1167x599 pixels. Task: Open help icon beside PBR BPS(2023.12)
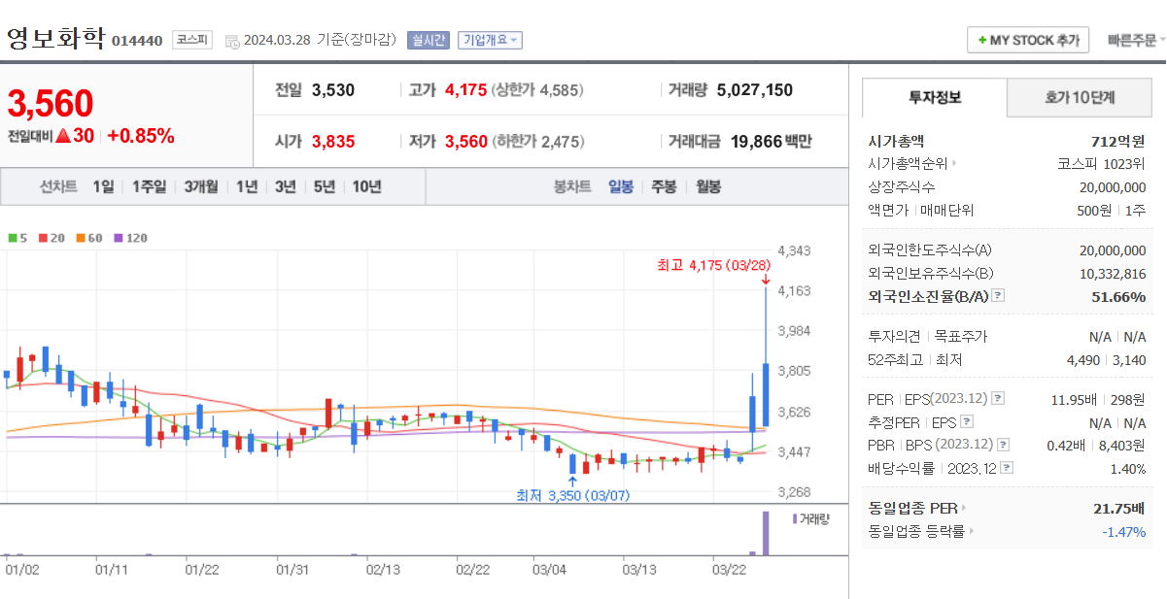coord(1003,445)
